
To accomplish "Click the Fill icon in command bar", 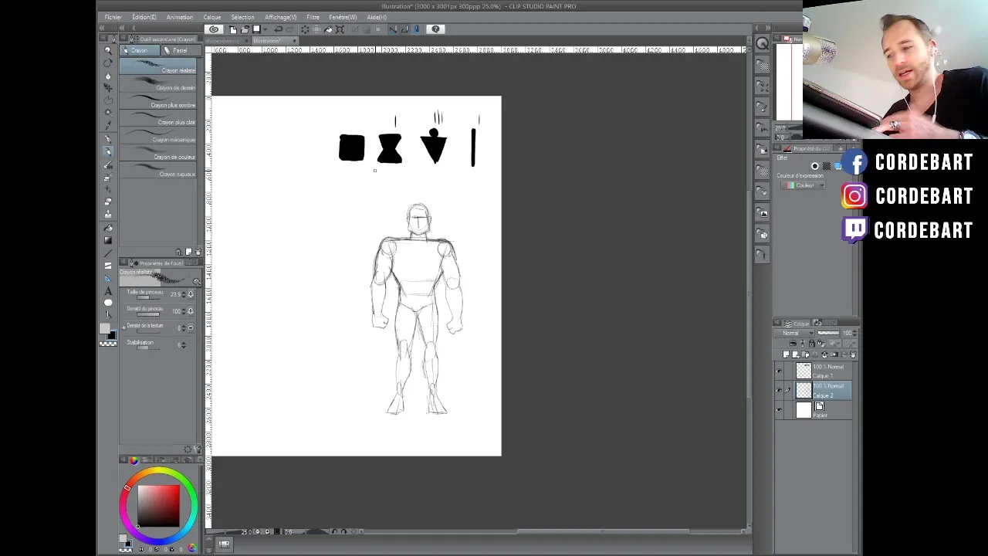I will pos(328,29).
